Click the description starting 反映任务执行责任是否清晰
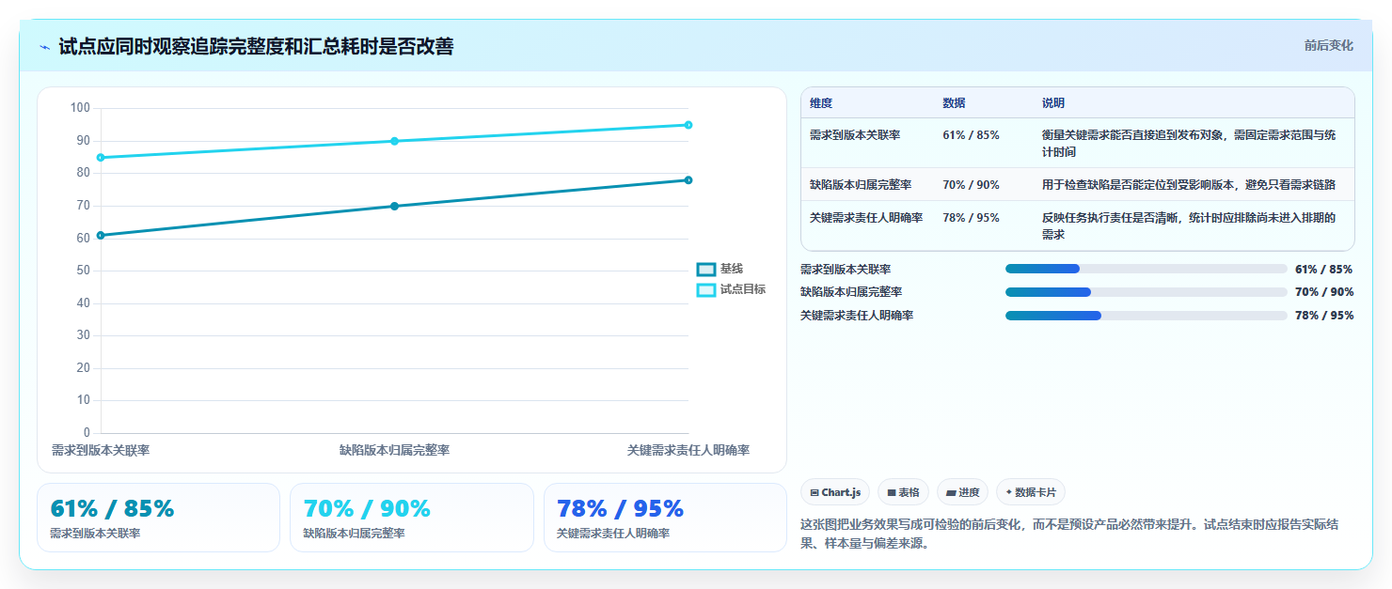Screen dimensions: 1392x589 1189,226
